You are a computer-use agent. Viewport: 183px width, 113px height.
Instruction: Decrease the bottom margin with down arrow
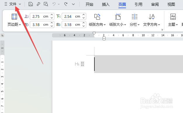pyautogui.click(x=83, y=18)
